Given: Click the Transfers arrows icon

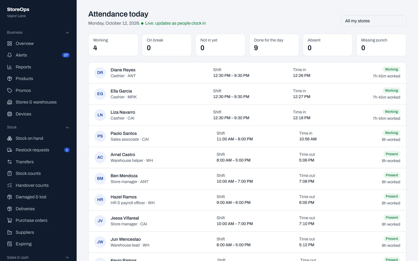Looking at the screenshot, I should click(10, 162).
